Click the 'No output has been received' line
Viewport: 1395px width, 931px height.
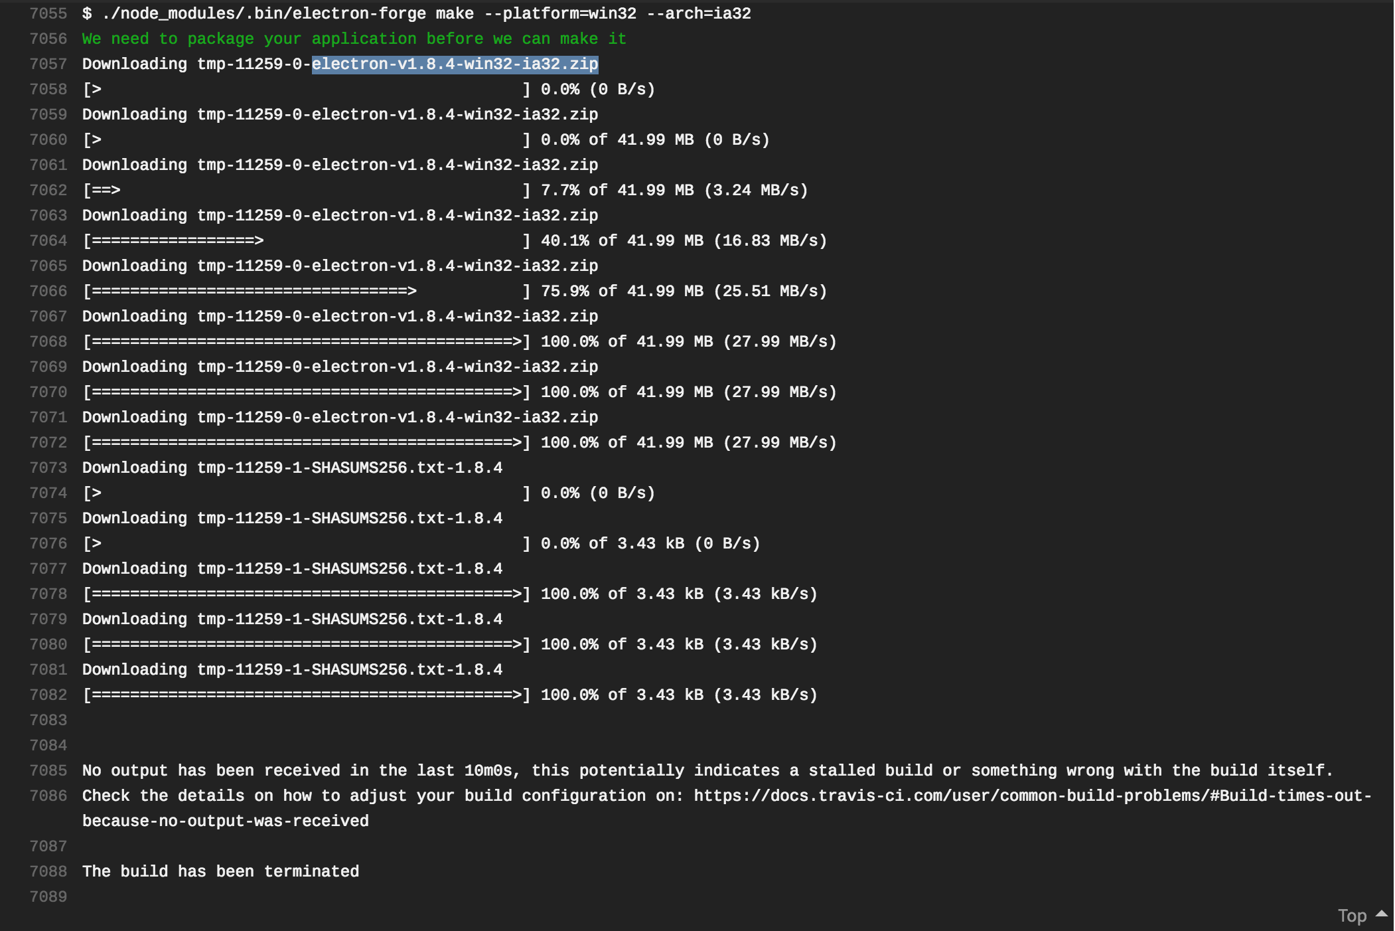point(707,770)
